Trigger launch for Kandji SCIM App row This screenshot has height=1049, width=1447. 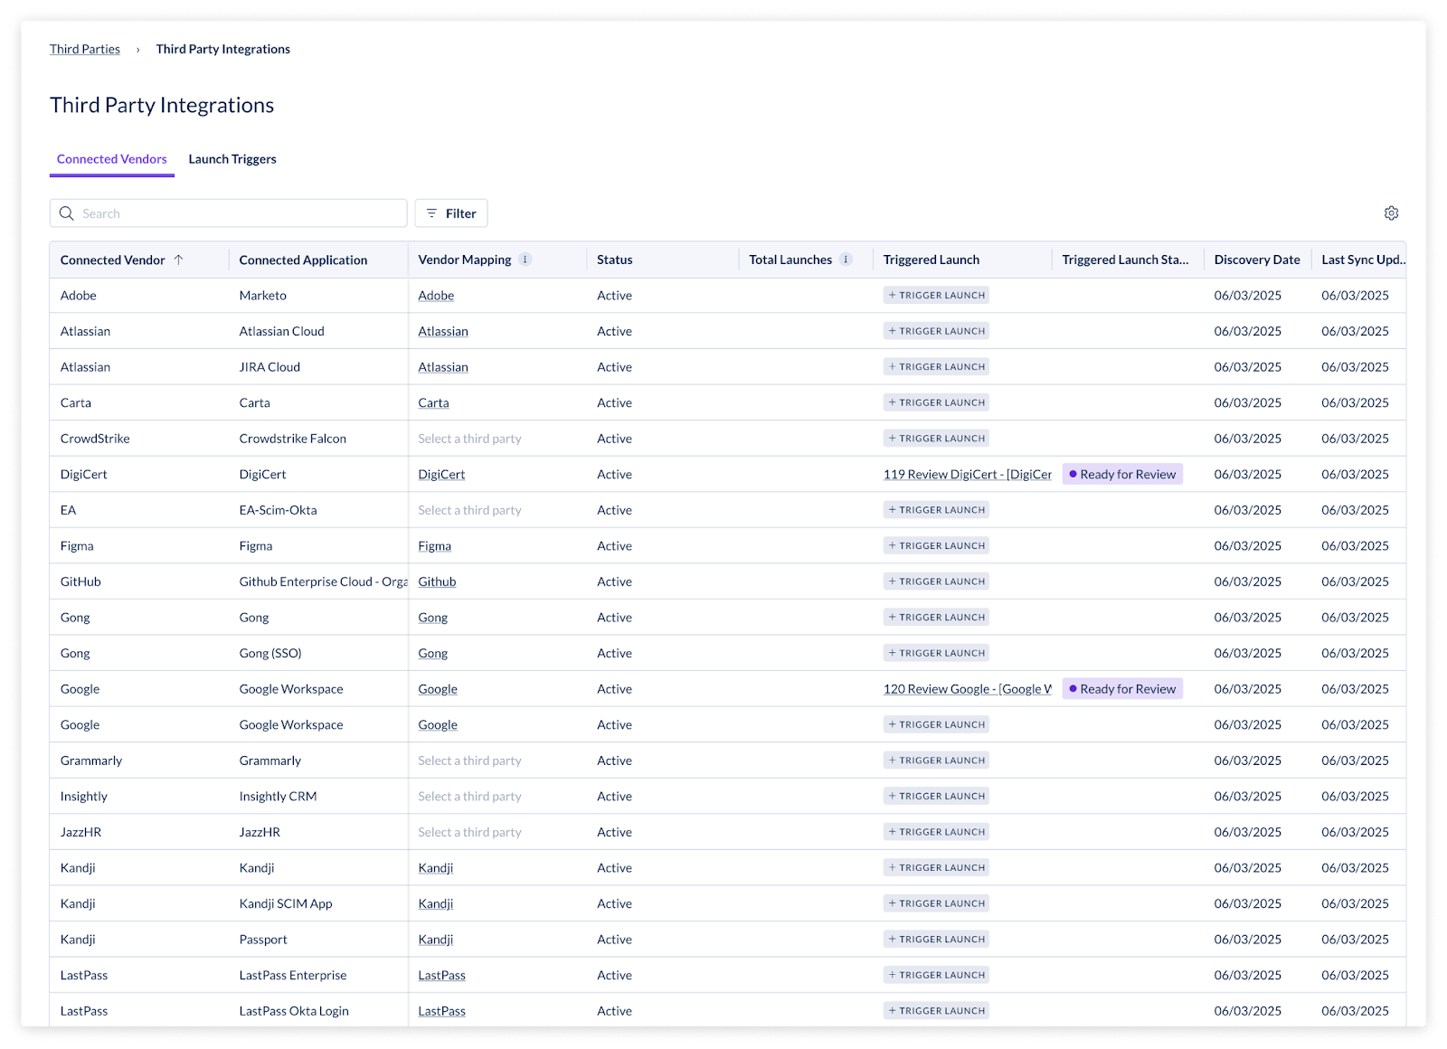[936, 903]
